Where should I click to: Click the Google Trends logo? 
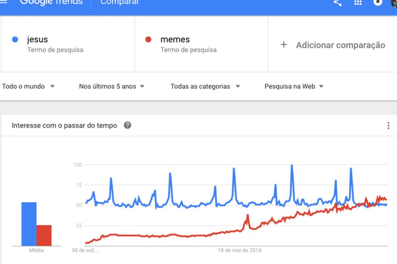(x=51, y=3)
